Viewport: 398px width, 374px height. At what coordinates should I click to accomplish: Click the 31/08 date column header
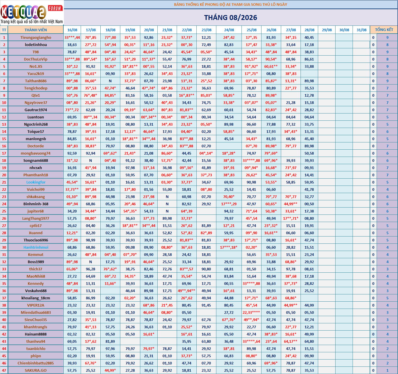point(362,30)
